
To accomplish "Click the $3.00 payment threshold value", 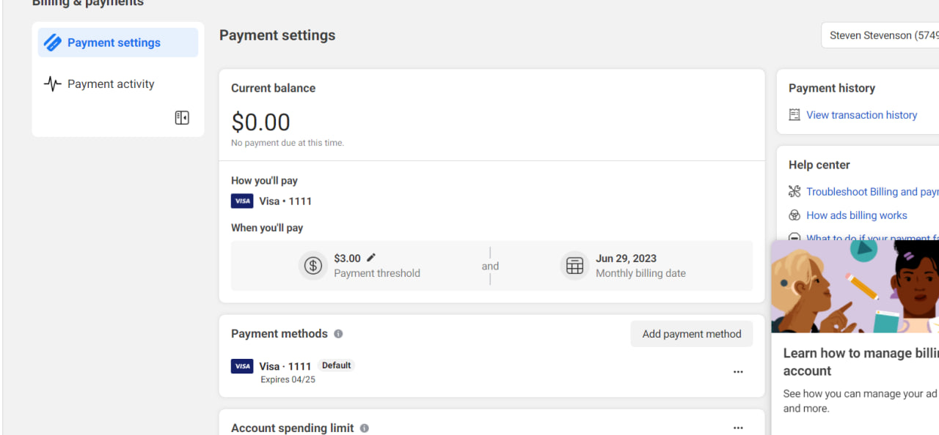I will coord(347,259).
